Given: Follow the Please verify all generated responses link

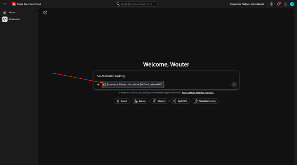Looking at the screenshot, I should coord(198,93).
